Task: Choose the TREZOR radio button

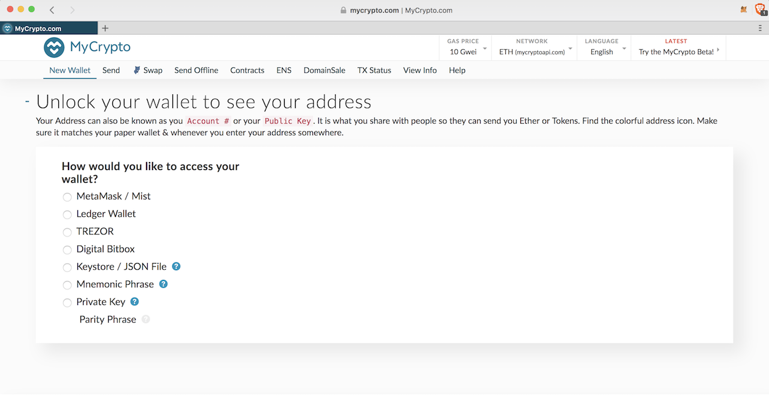Action: (x=67, y=232)
